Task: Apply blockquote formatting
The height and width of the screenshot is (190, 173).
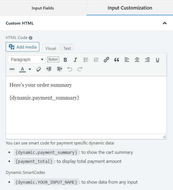Action: [x=117, y=60]
